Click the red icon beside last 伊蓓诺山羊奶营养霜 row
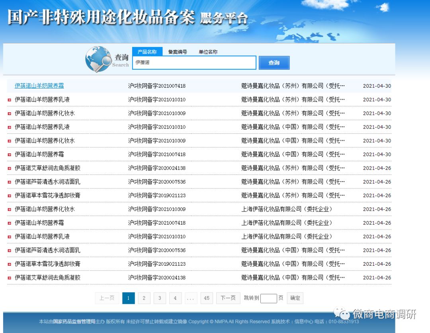 pyautogui.click(x=9, y=223)
